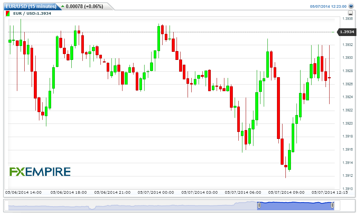The height and width of the screenshot is (215, 359).
Task: Click the 1.3916 price axis label
Action: pos(348,150)
